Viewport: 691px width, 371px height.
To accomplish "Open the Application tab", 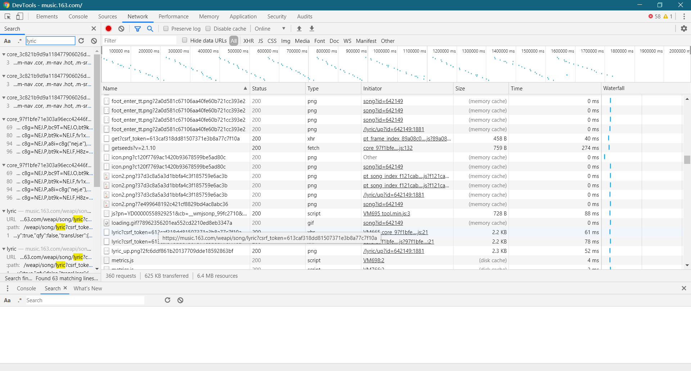I will tap(243, 17).
